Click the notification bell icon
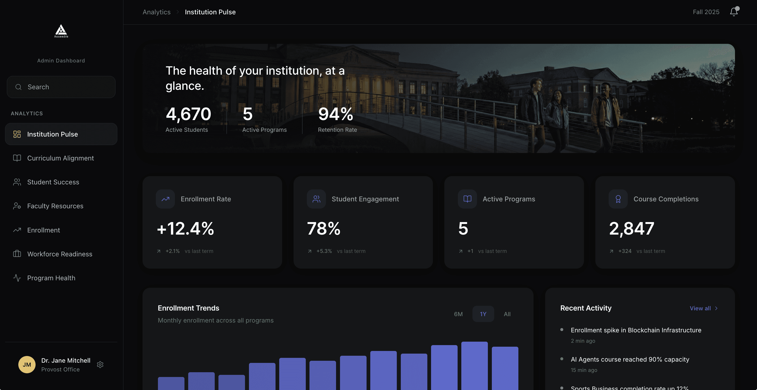 [x=733, y=12]
